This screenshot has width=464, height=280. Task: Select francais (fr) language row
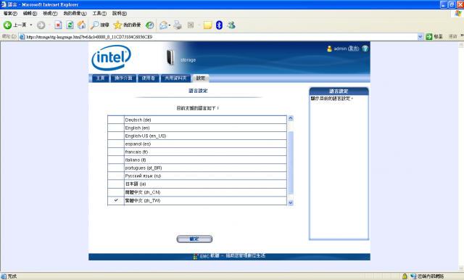(197, 152)
